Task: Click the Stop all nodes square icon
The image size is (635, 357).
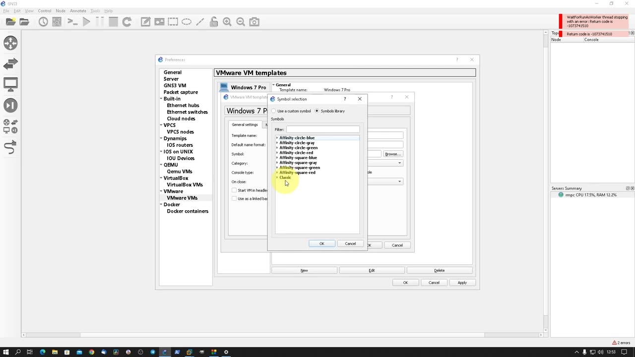Action: pyautogui.click(x=113, y=22)
